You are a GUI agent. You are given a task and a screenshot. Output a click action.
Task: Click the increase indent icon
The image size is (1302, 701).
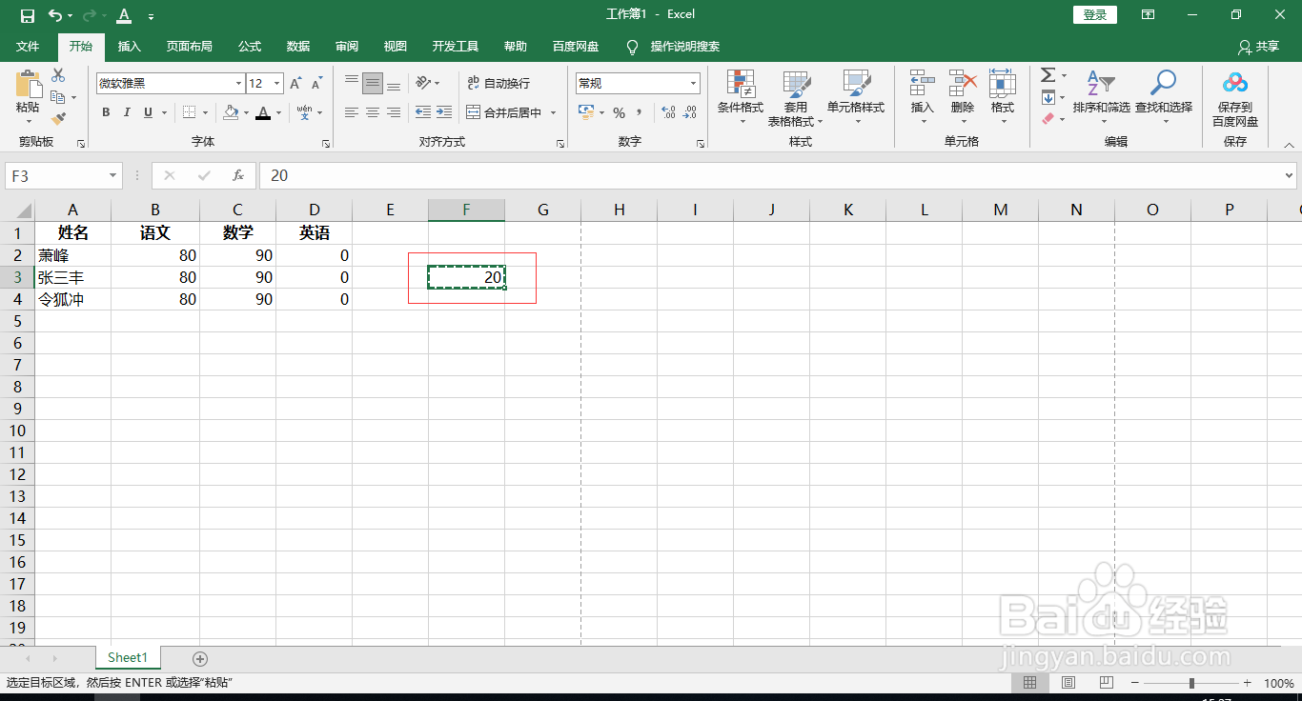pyautogui.click(x=443, y=112)
